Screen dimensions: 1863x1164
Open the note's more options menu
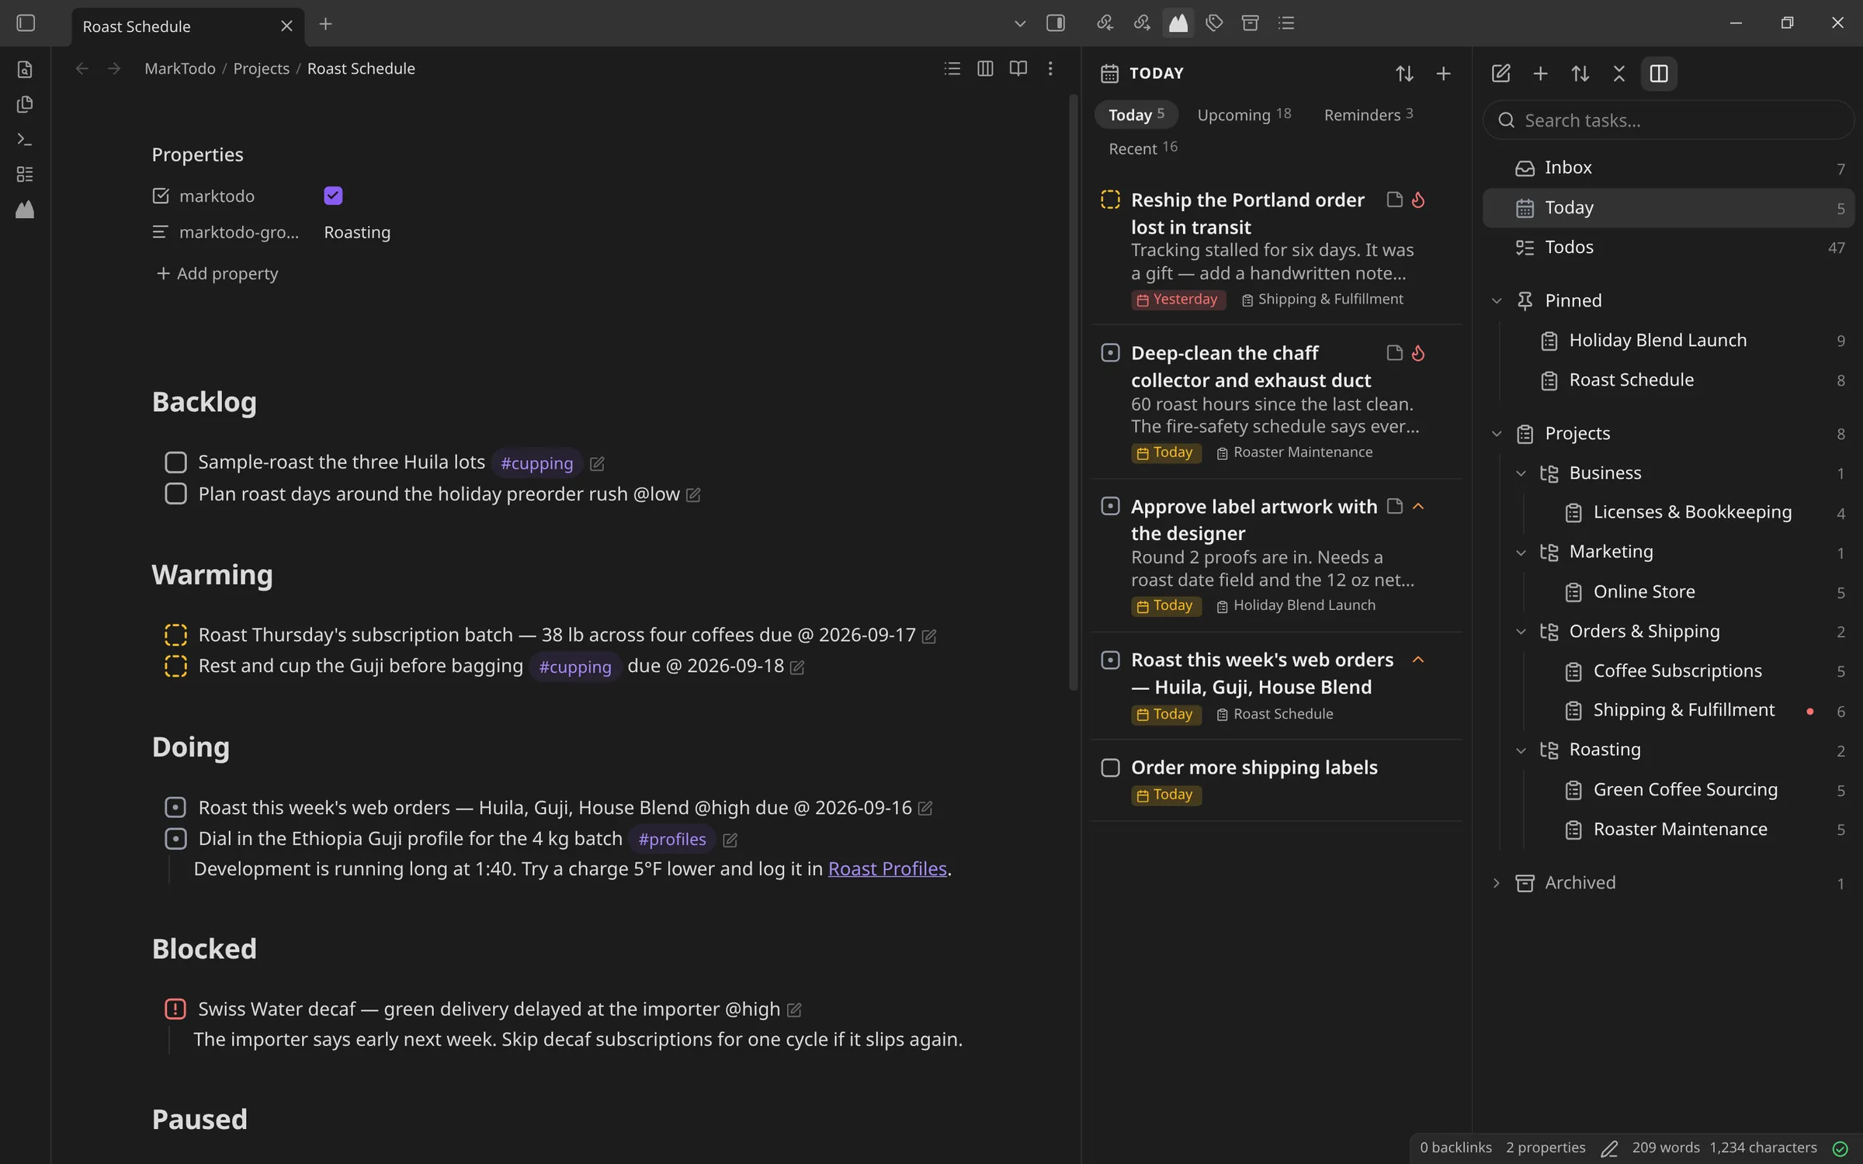(1050, 69)
